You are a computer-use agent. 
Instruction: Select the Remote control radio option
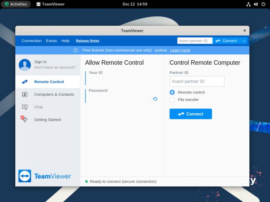[172, 92]
